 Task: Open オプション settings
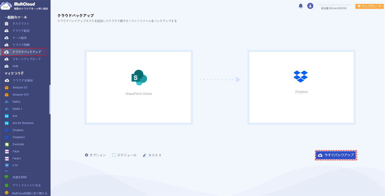pos(95,155)
